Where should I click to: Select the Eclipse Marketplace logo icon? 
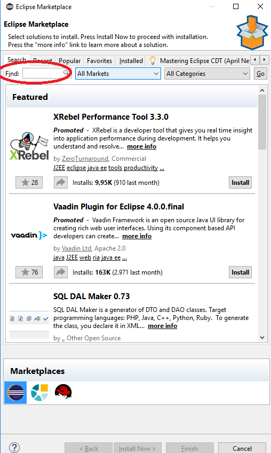15,392
